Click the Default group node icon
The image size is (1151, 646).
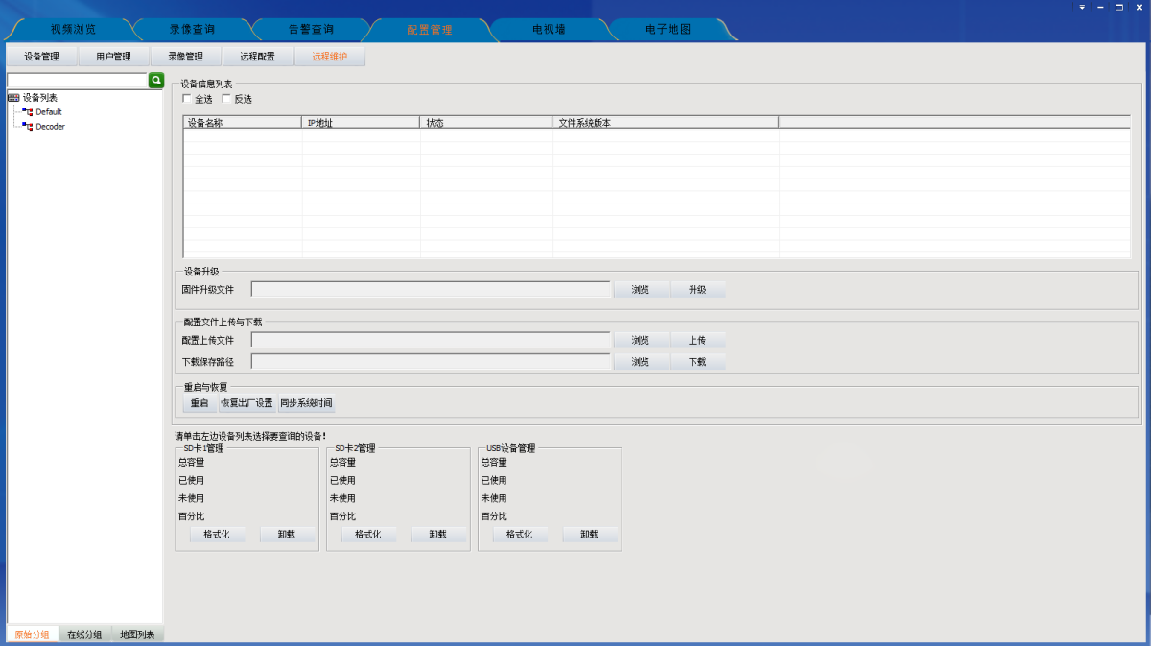pyautogui.click(x=28, y=112)
